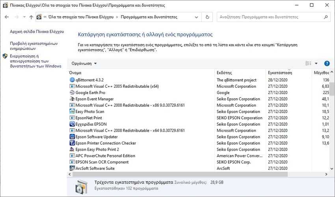The width and height of the screenshot is (335, 197).
Task: Open help with the blue question mark icon
Action: click(x=327, y=63)
